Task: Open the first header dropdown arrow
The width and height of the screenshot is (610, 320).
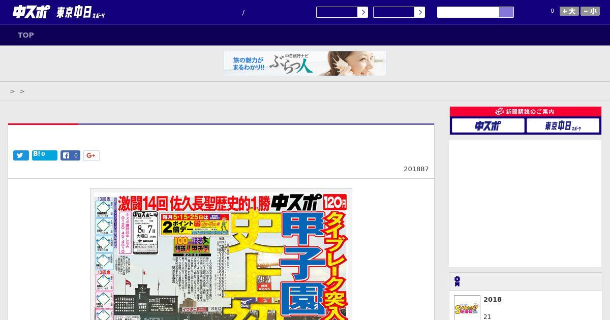Action: (362, 12)
